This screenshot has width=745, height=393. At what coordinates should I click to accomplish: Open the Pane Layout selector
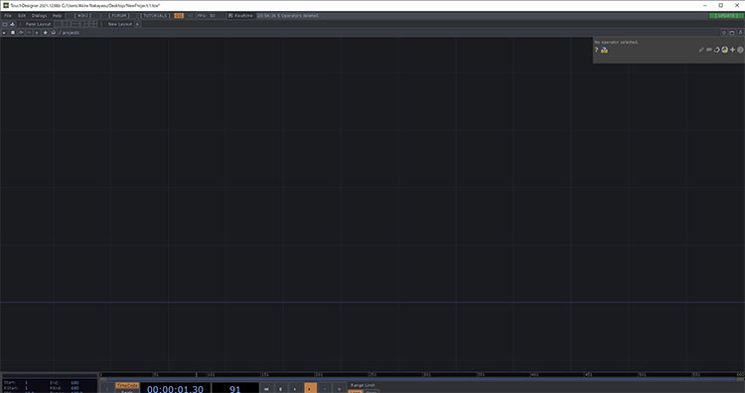(38, 24)
